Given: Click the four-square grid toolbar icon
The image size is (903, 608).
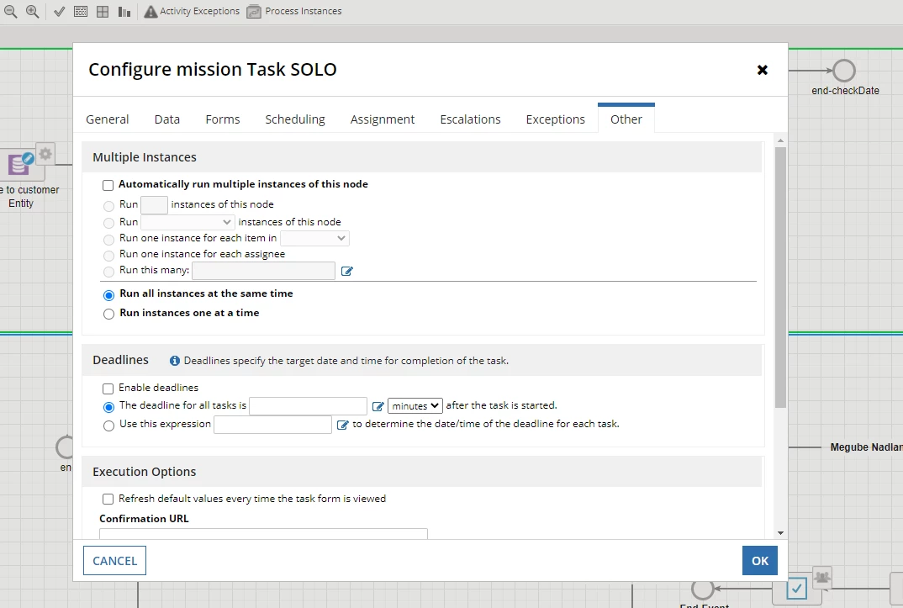Looking at the screenshot, I should 103,12.
